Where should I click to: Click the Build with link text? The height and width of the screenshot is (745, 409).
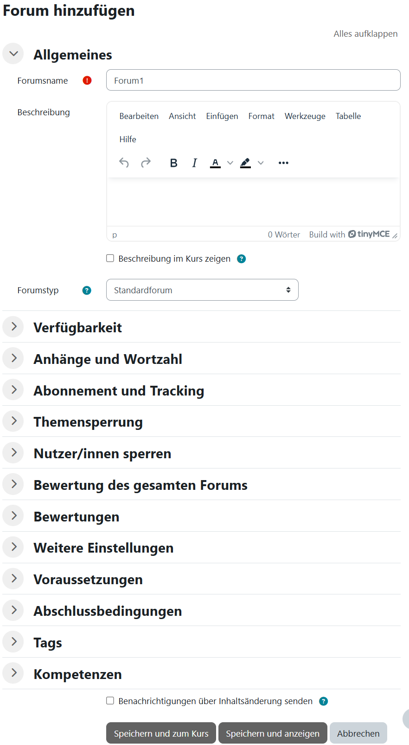[327, 235]
